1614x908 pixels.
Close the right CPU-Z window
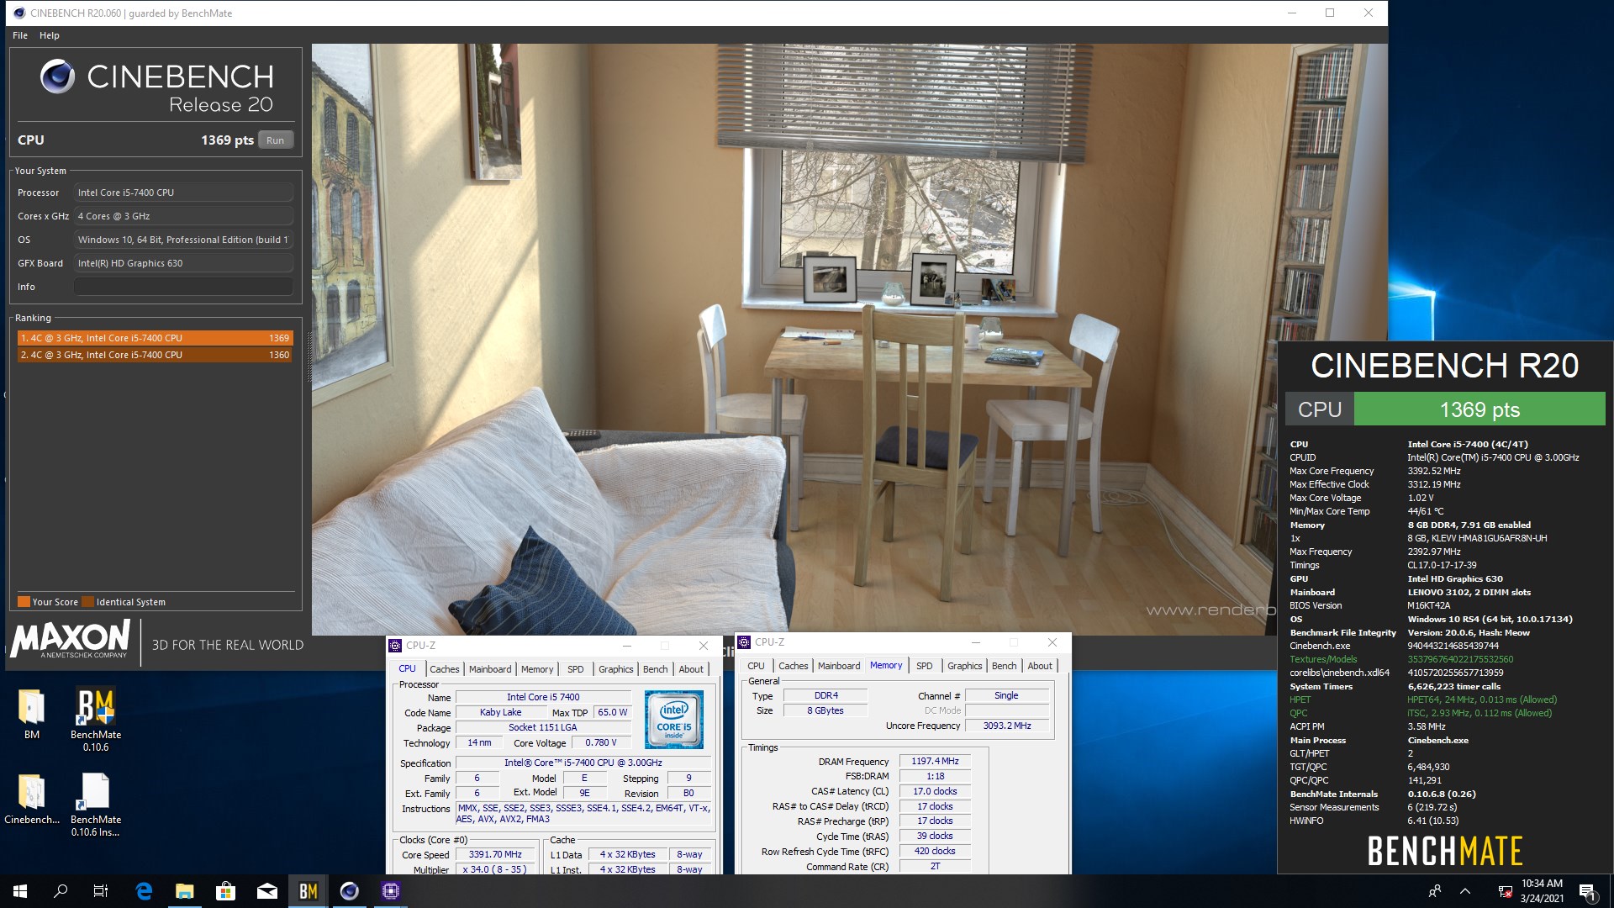1052,642
